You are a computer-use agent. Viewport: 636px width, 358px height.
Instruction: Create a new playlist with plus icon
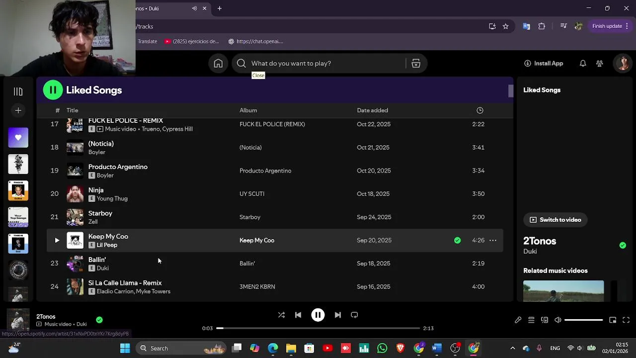click(18, 110)
